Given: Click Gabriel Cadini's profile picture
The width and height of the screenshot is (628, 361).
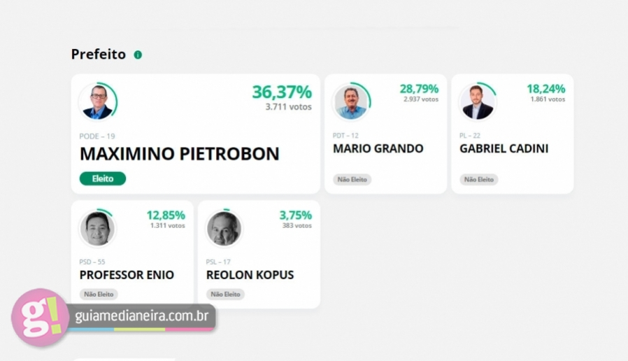Looking at the screenshot, I should coord(477,101).
